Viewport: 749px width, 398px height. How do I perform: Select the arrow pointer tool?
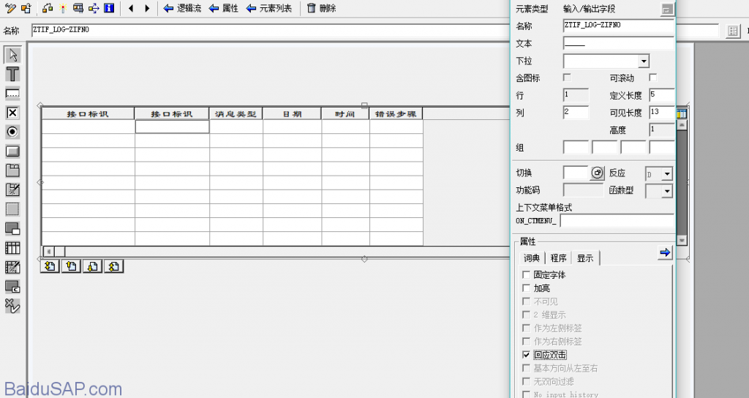click(12, 55)
